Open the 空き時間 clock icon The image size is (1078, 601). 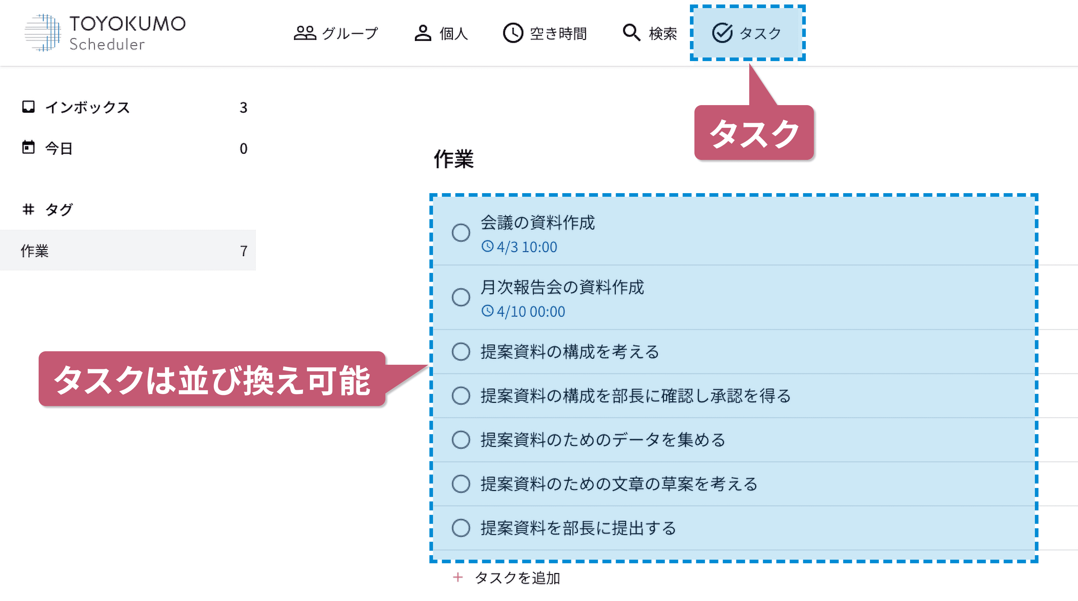513,33
